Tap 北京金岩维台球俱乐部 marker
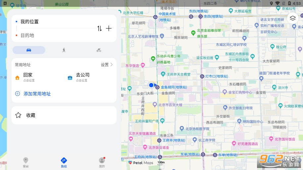 [x=193, y=33]
